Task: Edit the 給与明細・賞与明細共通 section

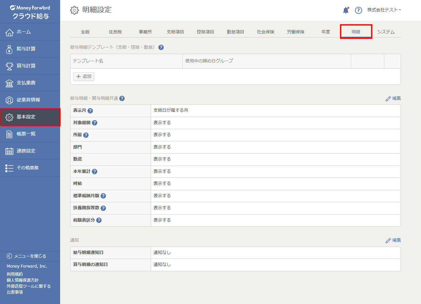Action: 393,98
